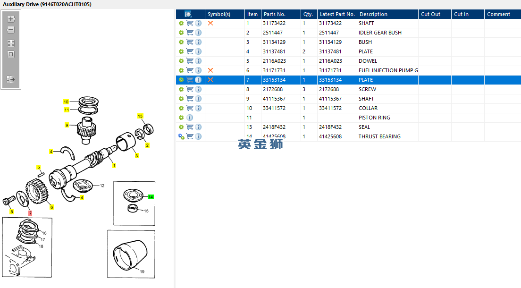The height and width of the screenshot is (288, 521).
Task: Select callout 2 on the diagram
Action: 147,145
